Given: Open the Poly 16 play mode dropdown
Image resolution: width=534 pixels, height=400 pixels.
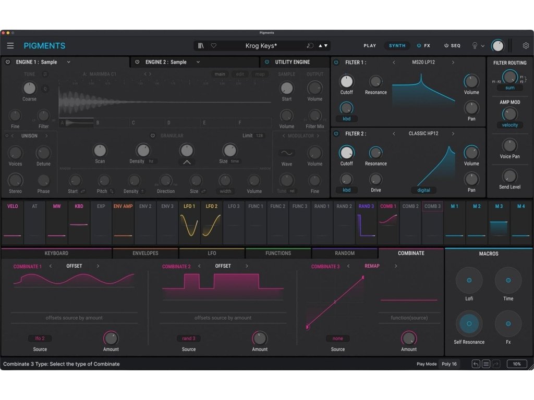Looking at the screenshot, I should point(450,364).
